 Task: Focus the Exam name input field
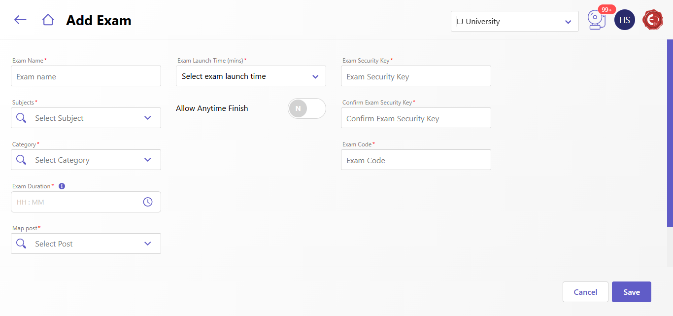click(x=86, y=76)
